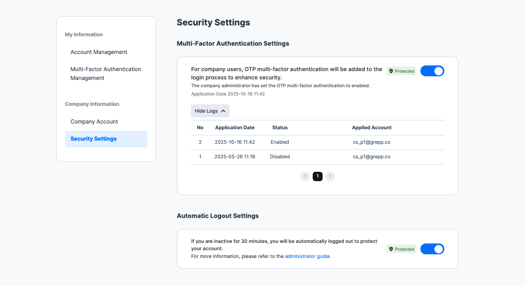Click cs_p1@grepp.co in the Enabled row

[372, 142]
